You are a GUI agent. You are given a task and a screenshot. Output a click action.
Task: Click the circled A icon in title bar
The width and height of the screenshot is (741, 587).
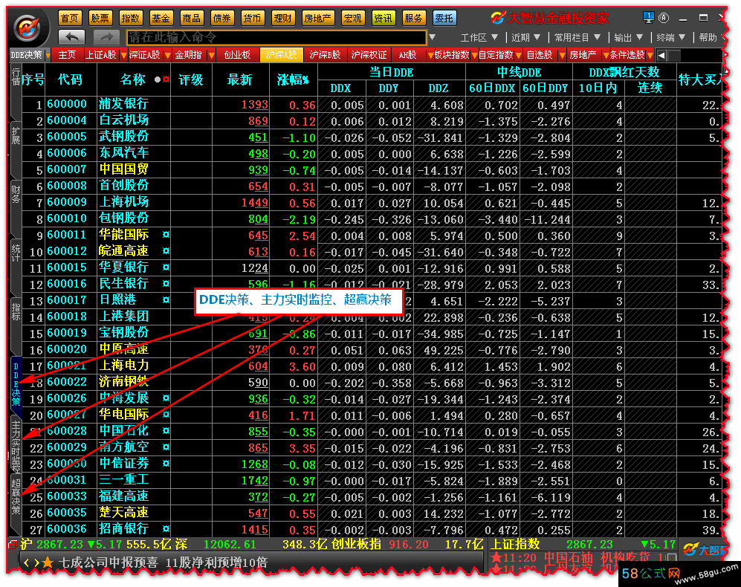pyautogui.click(x=664, y=18)
